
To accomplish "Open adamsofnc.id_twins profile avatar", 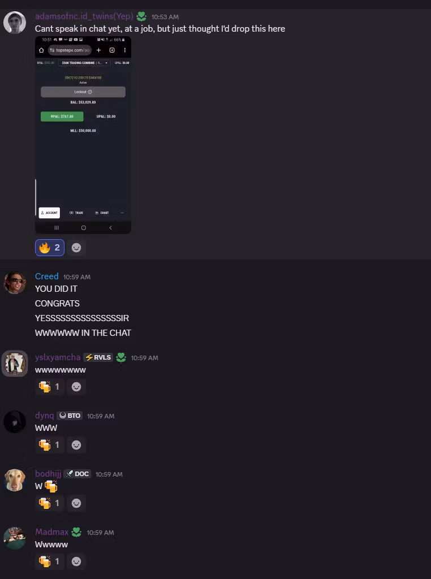I will pos(15,23).
